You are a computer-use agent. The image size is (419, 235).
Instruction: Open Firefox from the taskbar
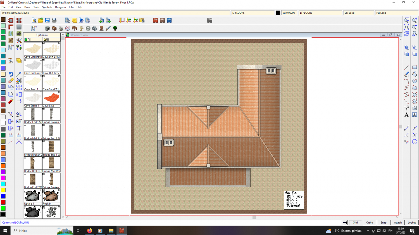tap(89, 231)
